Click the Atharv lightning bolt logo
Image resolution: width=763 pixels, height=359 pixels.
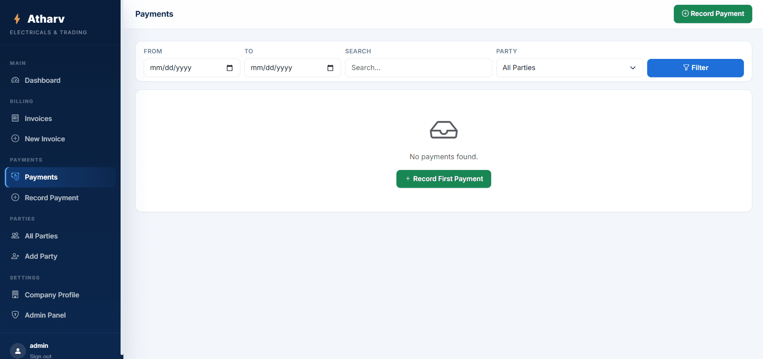17,19
